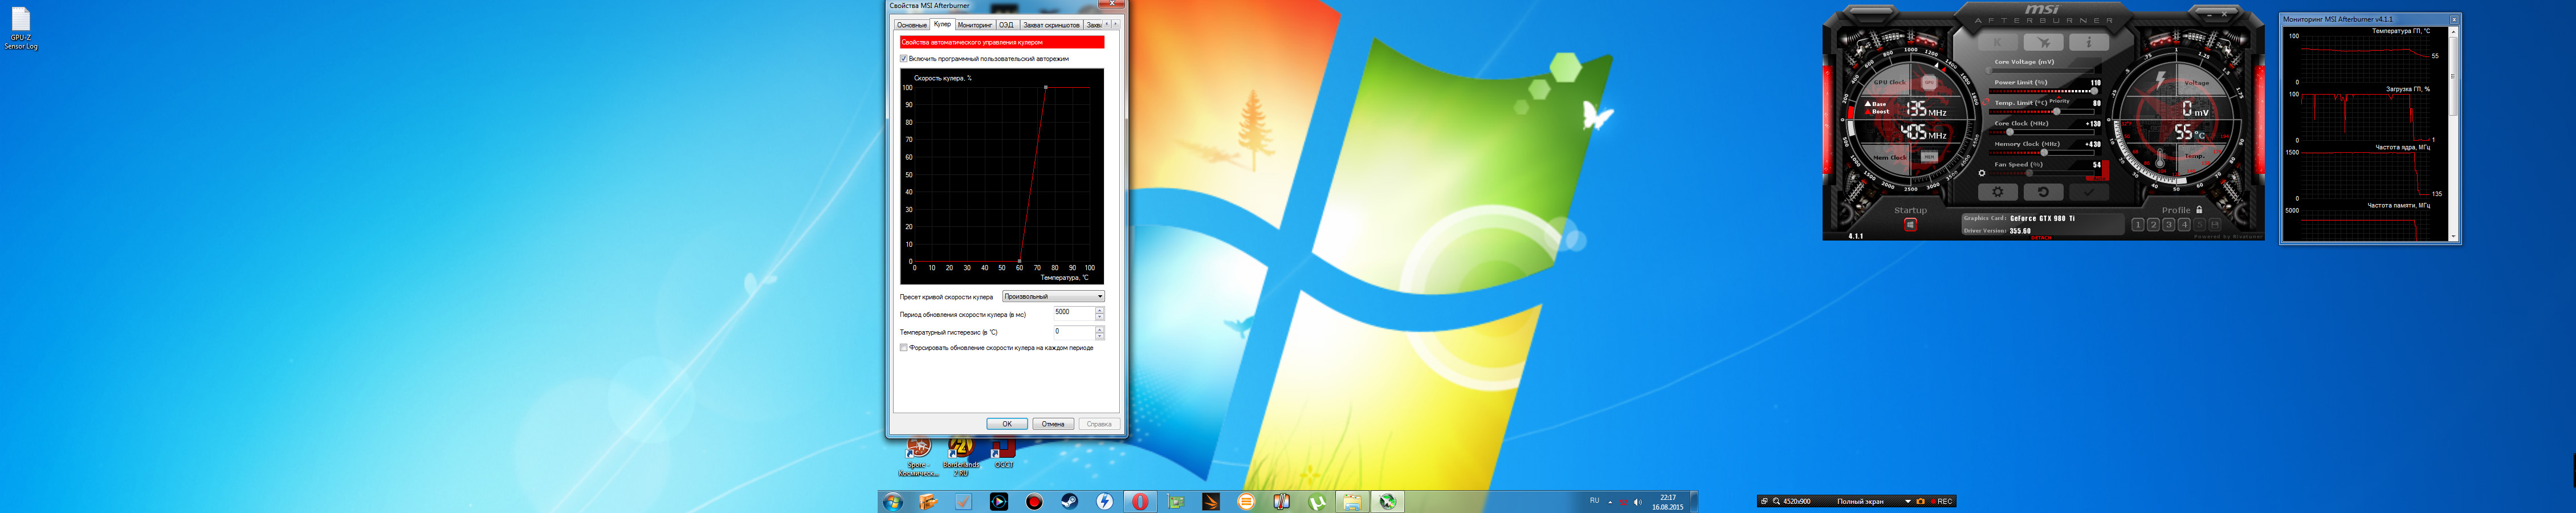This screenshot has width=2576, height=513.
Task: Click the save profile floppy icon
Action: [x=2215, y=225]
